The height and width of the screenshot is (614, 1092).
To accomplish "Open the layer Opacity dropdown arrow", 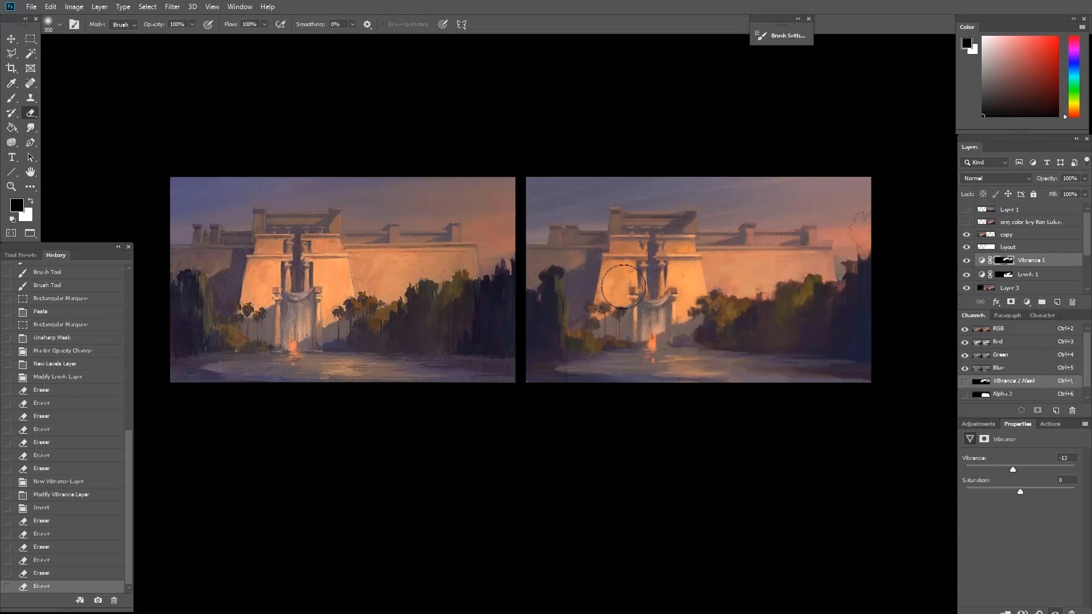I will [1084, 179].
